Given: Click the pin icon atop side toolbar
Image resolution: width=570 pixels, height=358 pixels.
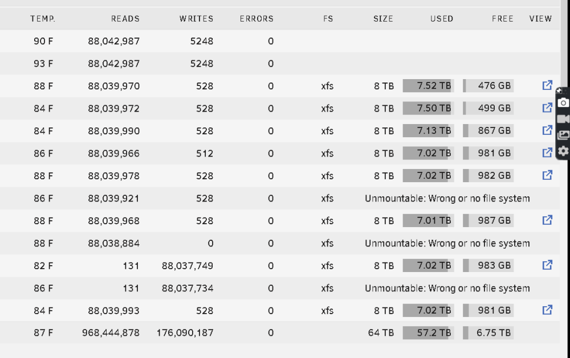Looking at the screenshot, I should (559, 90).
